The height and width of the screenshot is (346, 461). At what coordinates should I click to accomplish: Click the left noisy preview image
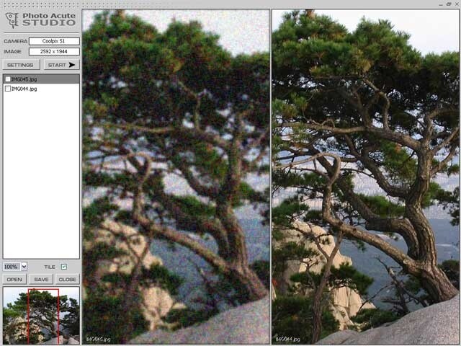coord(176,177)
